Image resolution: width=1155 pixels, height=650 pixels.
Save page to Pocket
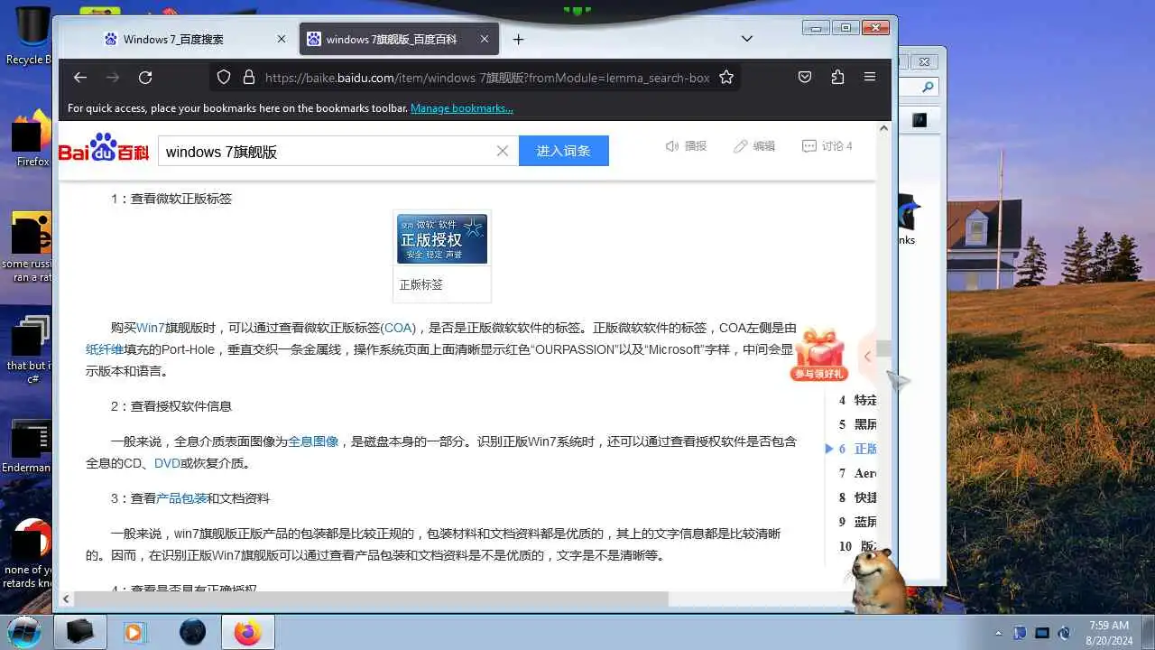click(x=805, y=78)
